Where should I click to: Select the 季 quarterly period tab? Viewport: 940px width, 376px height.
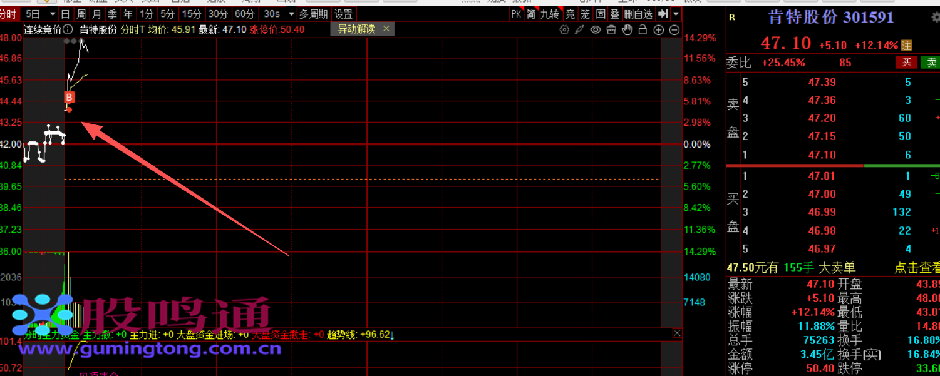tap(112, 14)
